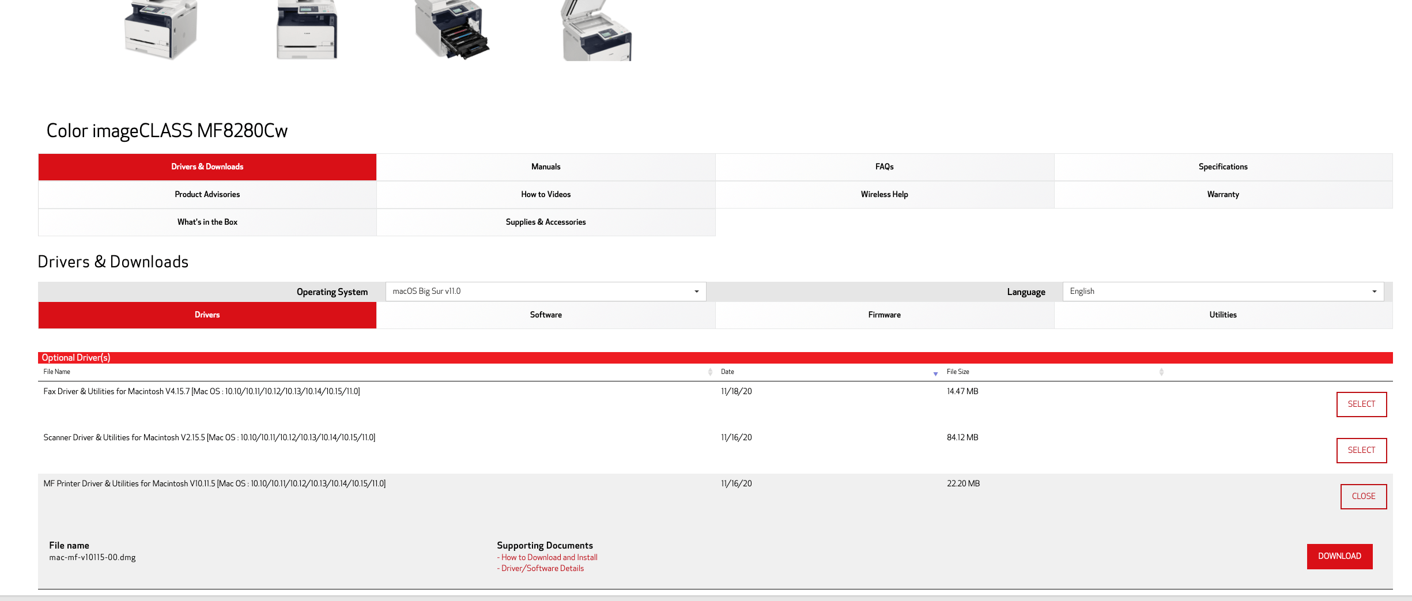View the front-facing printer thumbnail
This screenshot has height=601, width=1412.
pyautogui.click(x=307, y=30)
